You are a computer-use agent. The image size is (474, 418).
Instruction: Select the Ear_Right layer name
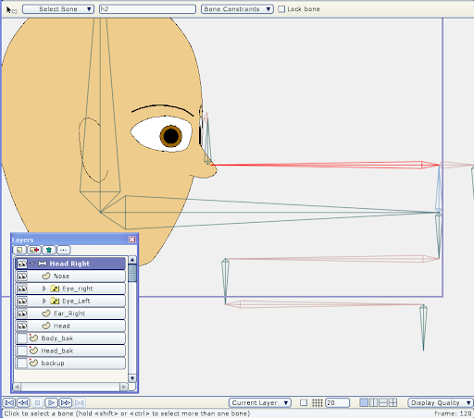(x=69, y=313)
